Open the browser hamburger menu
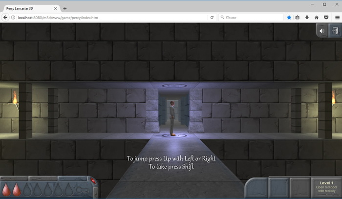The image size is (342, 199). (337, 18)
